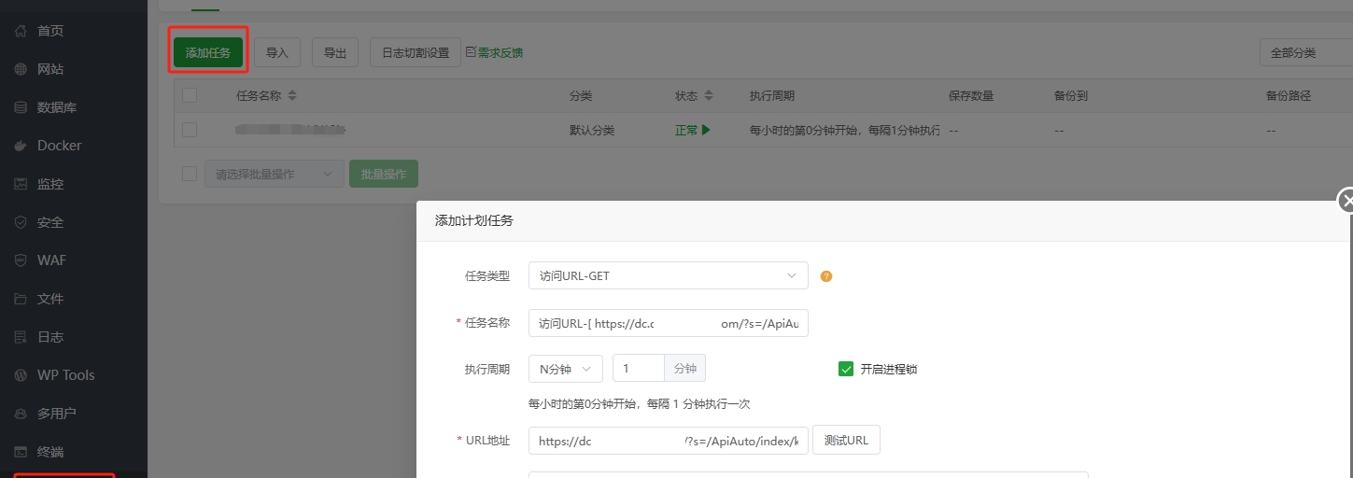Click the green 添加任务 button
The image size is (1353, 478).
pos(208,53)
